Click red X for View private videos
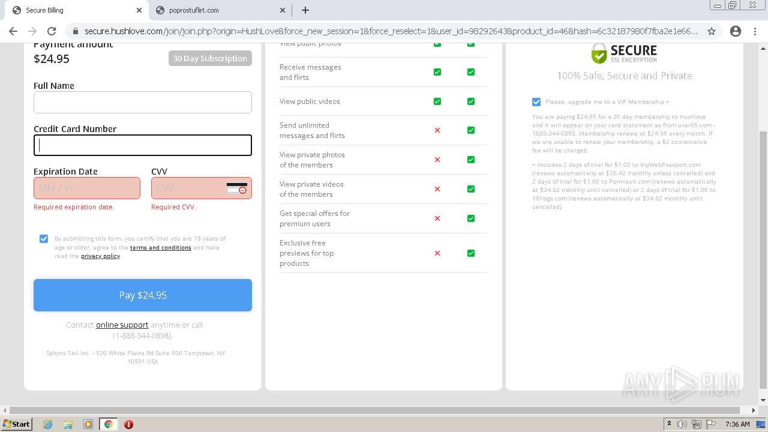 click(437, 189)
